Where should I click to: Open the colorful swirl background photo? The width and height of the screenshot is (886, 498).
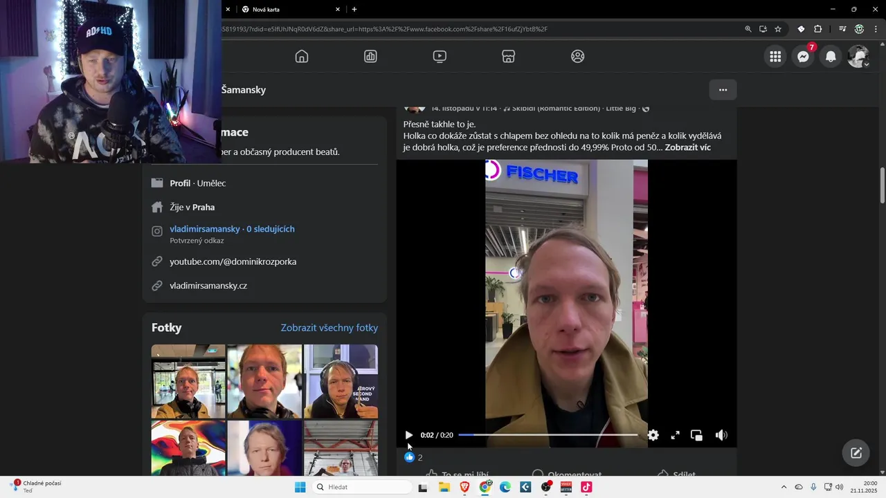[x=188, y=448]
